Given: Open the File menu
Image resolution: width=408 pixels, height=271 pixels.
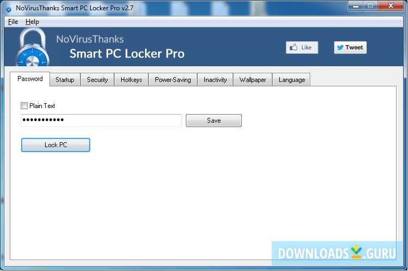Looking at the screenshot, I should (13, 22).
